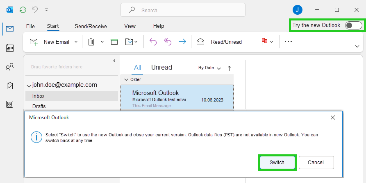Switch to the Send/Receive ribbon tab
Viewport: 366px width, 183px height.
91,26
